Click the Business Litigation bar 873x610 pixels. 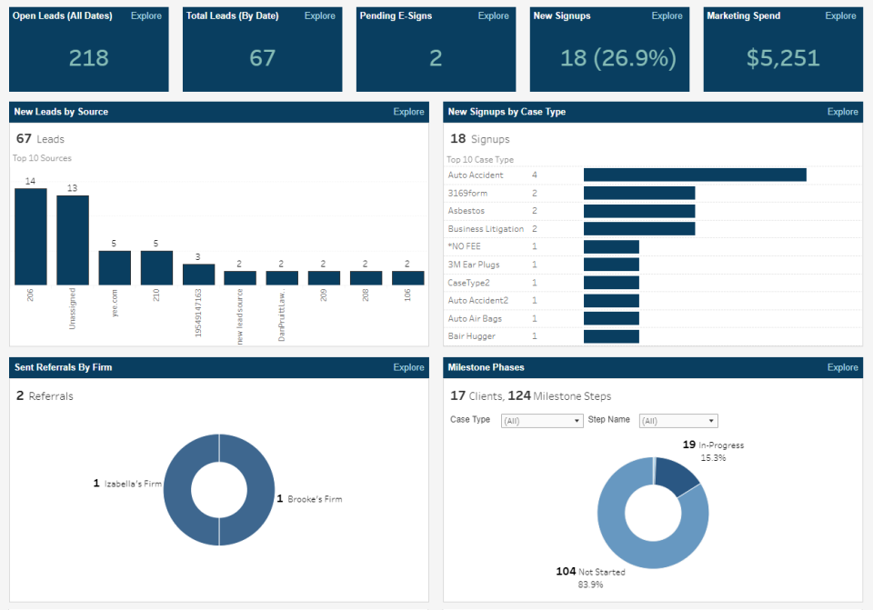point(638,228)
